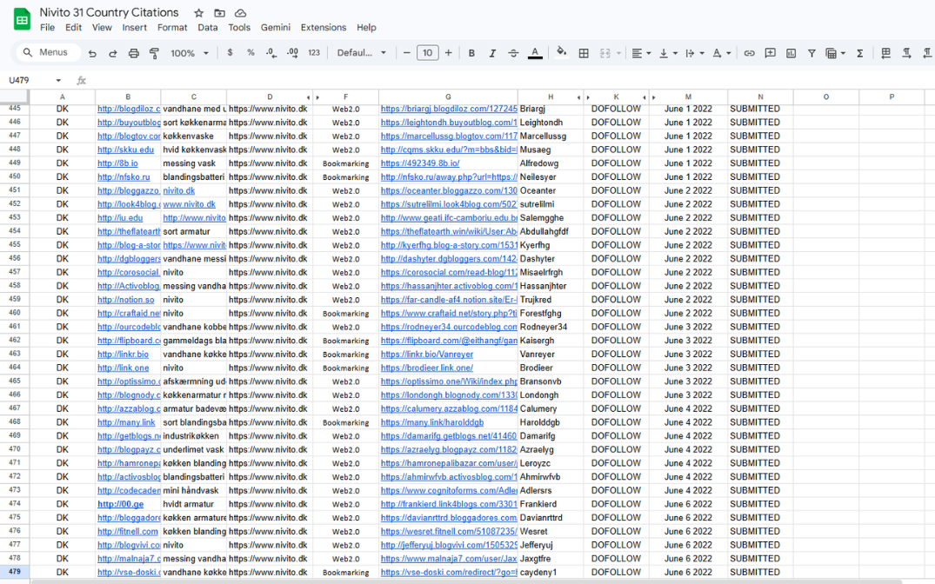This screenshot has height=584, width=935.
Task: Open the zoom 100% dropdown
Action: tap(190, 53)
